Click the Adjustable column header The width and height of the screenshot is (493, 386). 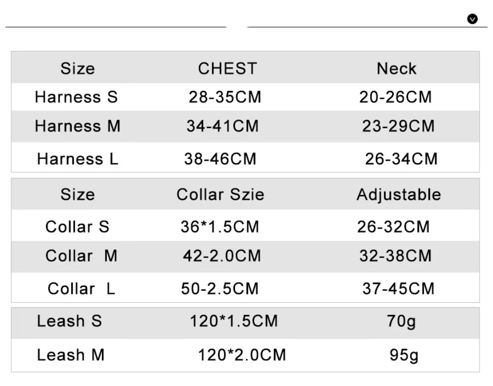(x=399, y=194)
